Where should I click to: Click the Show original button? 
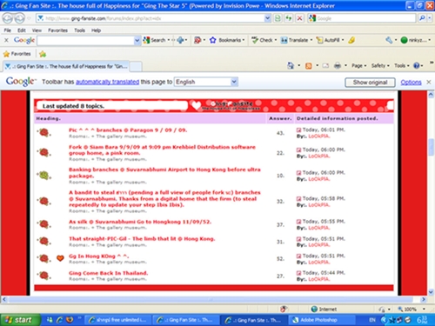click(370, 83)
